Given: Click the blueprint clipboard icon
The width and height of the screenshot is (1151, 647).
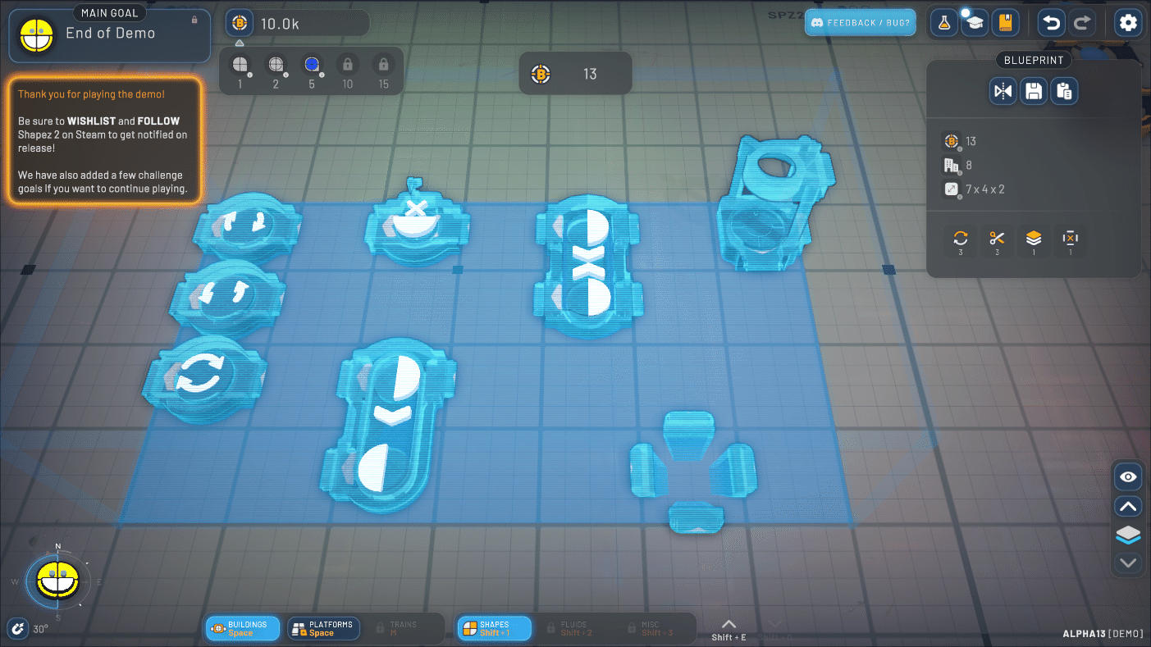Looking at the screenshot, I should click(1065, 91).
